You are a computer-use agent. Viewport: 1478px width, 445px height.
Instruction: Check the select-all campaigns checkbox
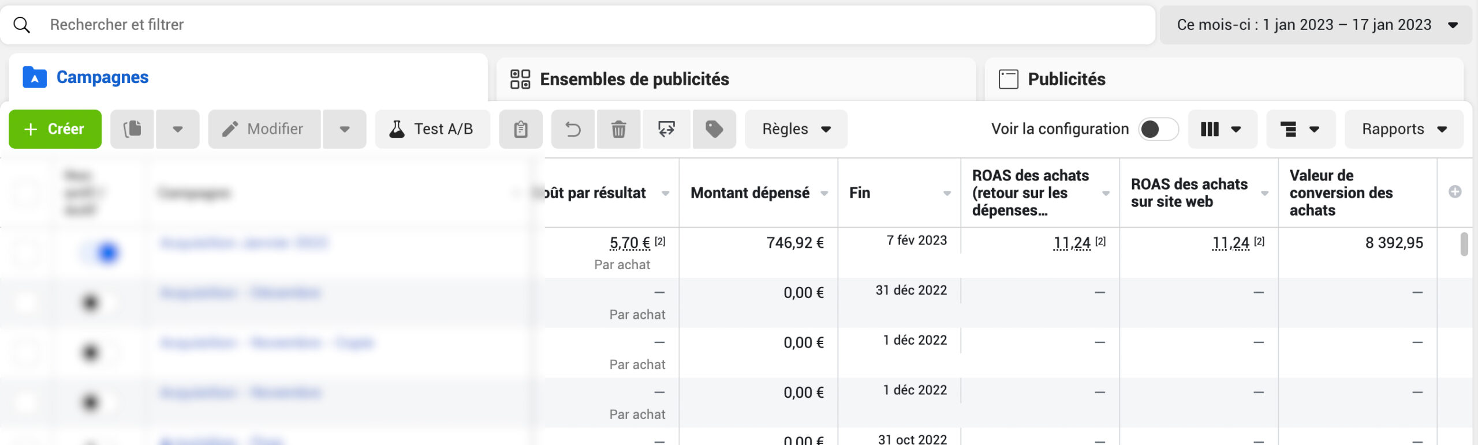(27, 193)
